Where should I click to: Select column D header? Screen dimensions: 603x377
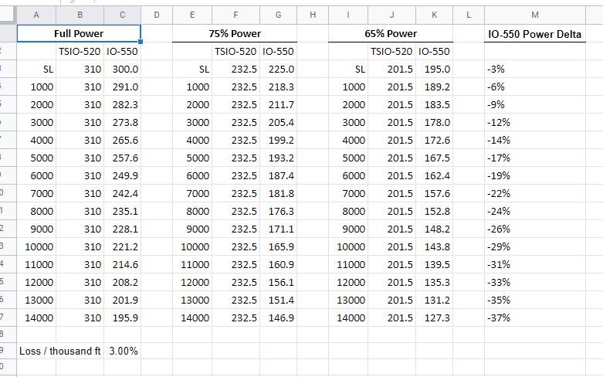157,15
